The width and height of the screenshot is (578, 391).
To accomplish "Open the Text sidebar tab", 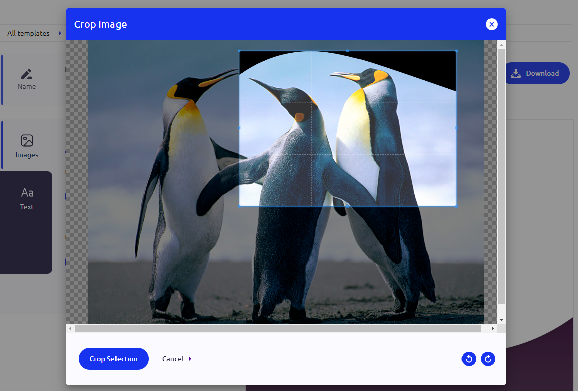I will (27, 198).
